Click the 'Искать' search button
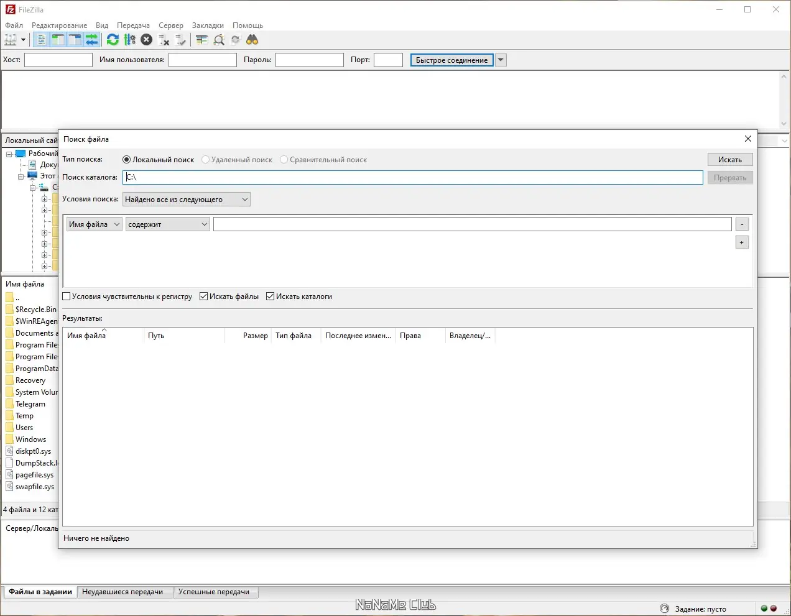Image resolution: width=791 pixels, height=616 pixels. click(730, 160)
